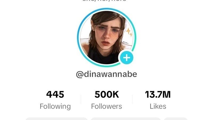Open the circular profile picture
213x120 pixels.
click(x=107, y=38)
